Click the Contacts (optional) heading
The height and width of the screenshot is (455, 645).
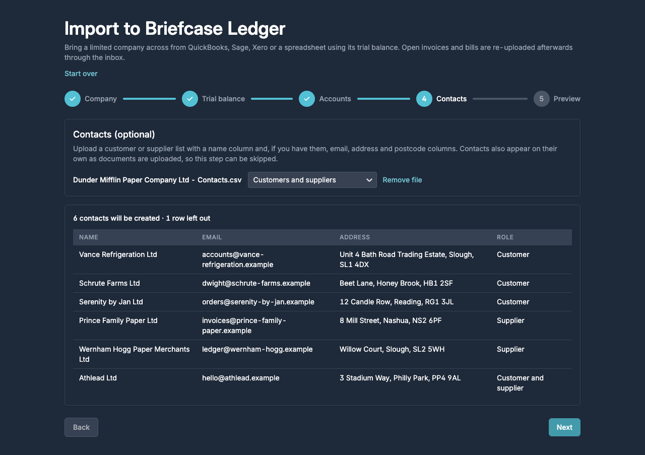click(114, 135)
